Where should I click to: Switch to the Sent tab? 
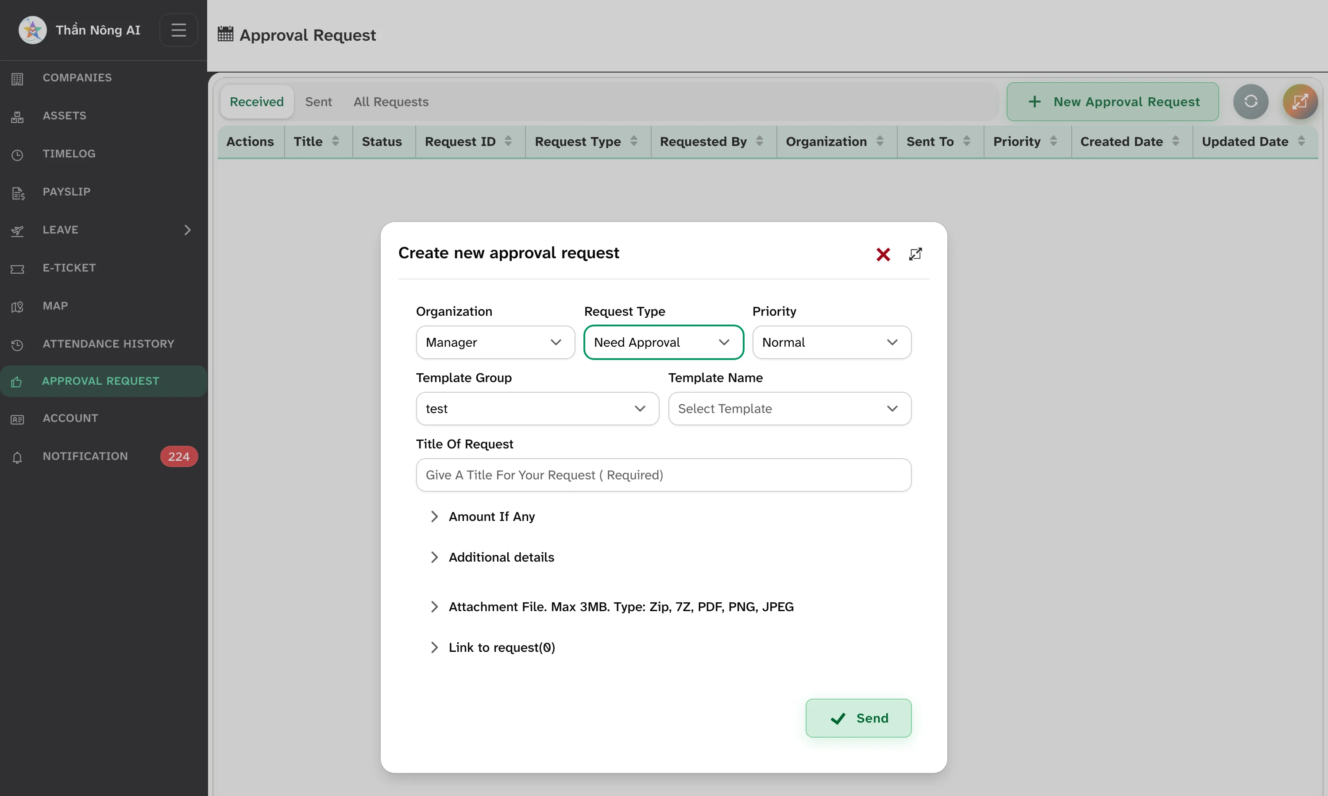(318, 101)
